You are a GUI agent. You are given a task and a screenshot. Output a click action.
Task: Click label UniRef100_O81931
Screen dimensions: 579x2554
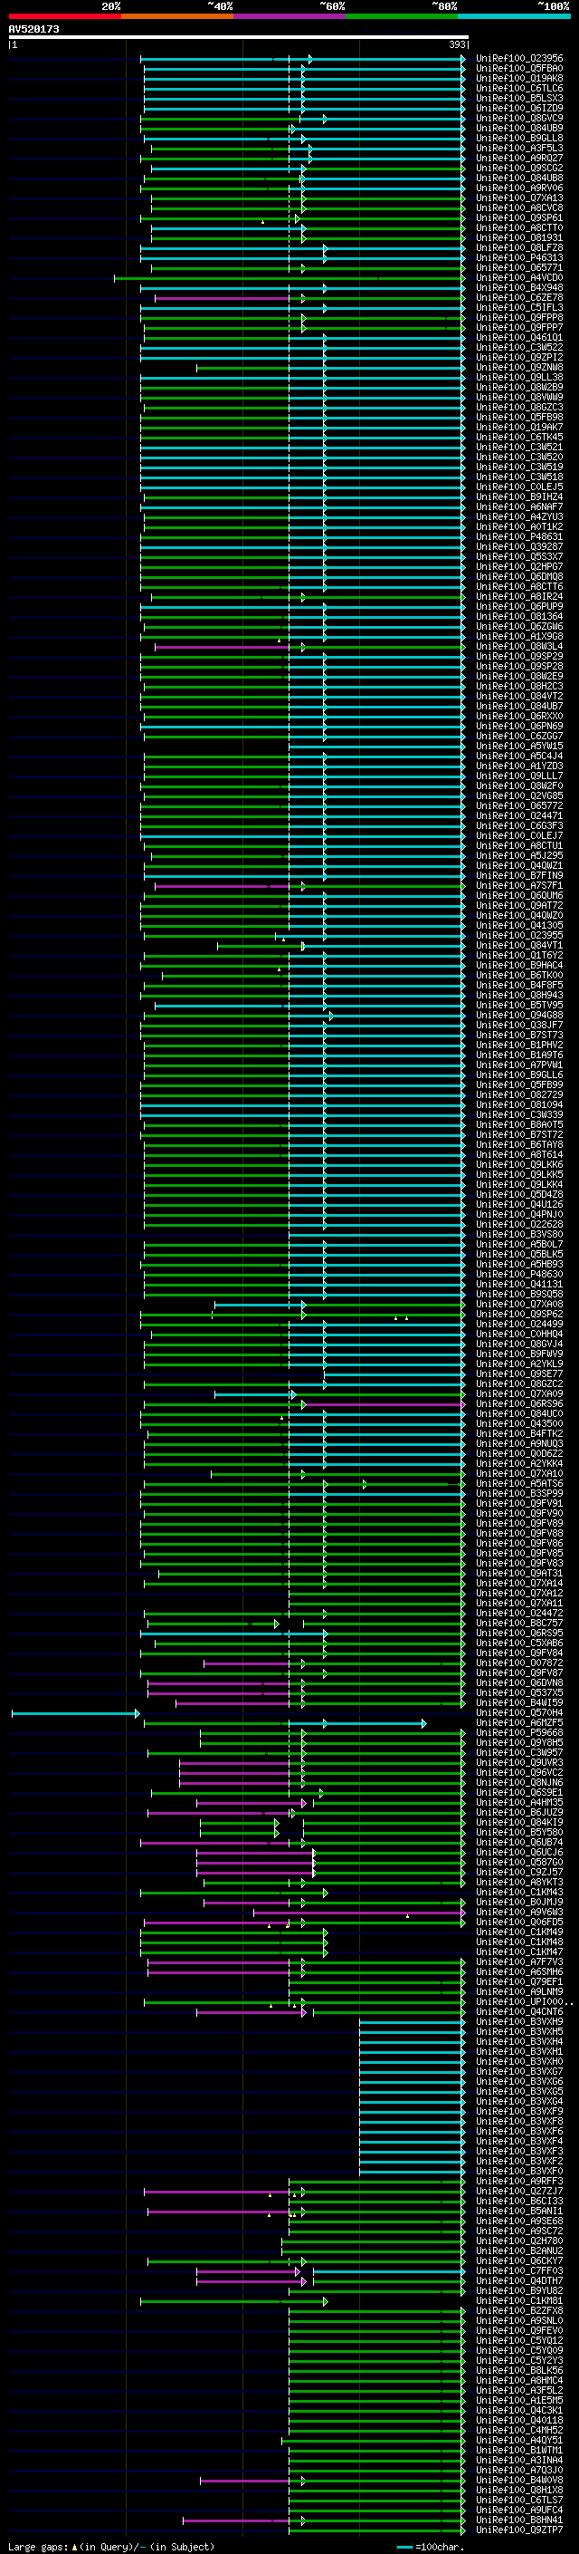[x=519, y=238]
